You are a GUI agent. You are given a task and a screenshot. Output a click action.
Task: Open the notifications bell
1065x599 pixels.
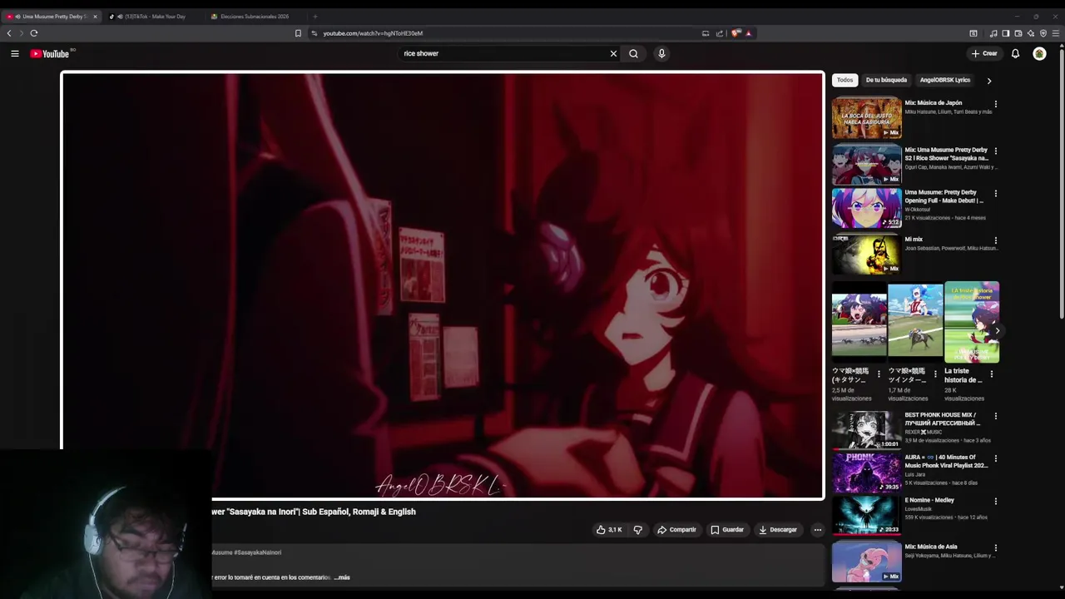point(1015,53)
